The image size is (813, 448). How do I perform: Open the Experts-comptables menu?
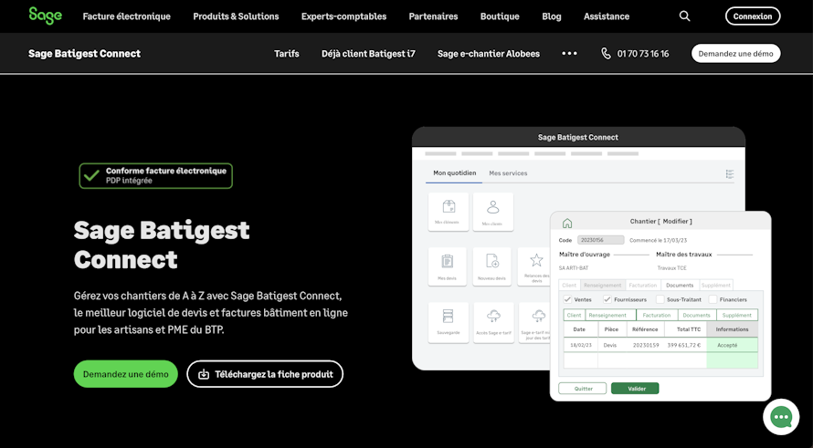coord(343,16)
